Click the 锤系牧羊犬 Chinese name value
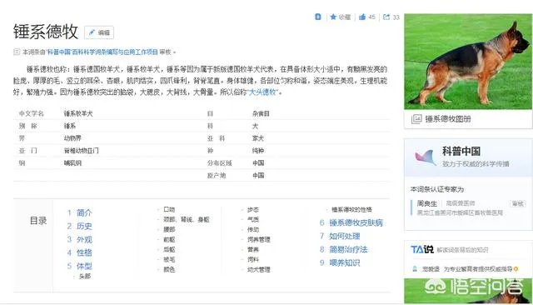 click(x=78, y=113)
